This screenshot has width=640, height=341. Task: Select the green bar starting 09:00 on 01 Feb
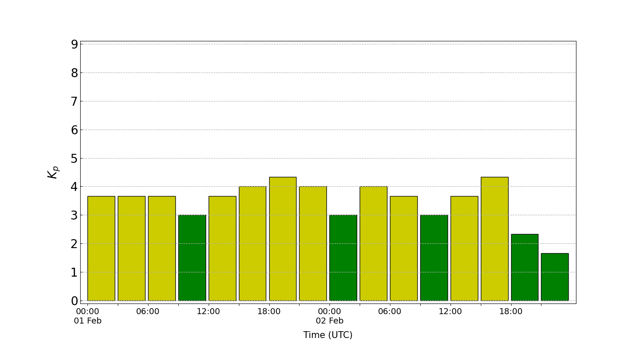(x=192, y=258)
